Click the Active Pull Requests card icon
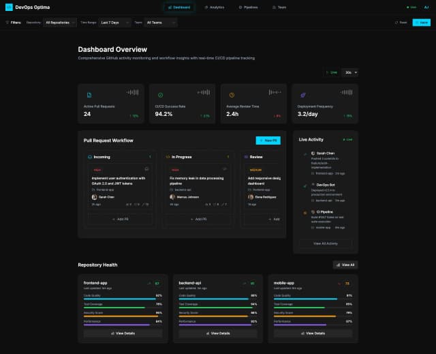Image resolution: width=436 pixels, height=354 pixels. 87,95
